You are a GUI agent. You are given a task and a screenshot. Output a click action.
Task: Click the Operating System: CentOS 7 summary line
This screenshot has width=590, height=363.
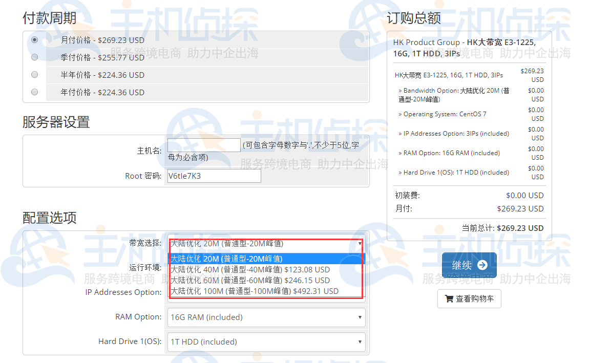pyautogui.click(x=442, y=114)
